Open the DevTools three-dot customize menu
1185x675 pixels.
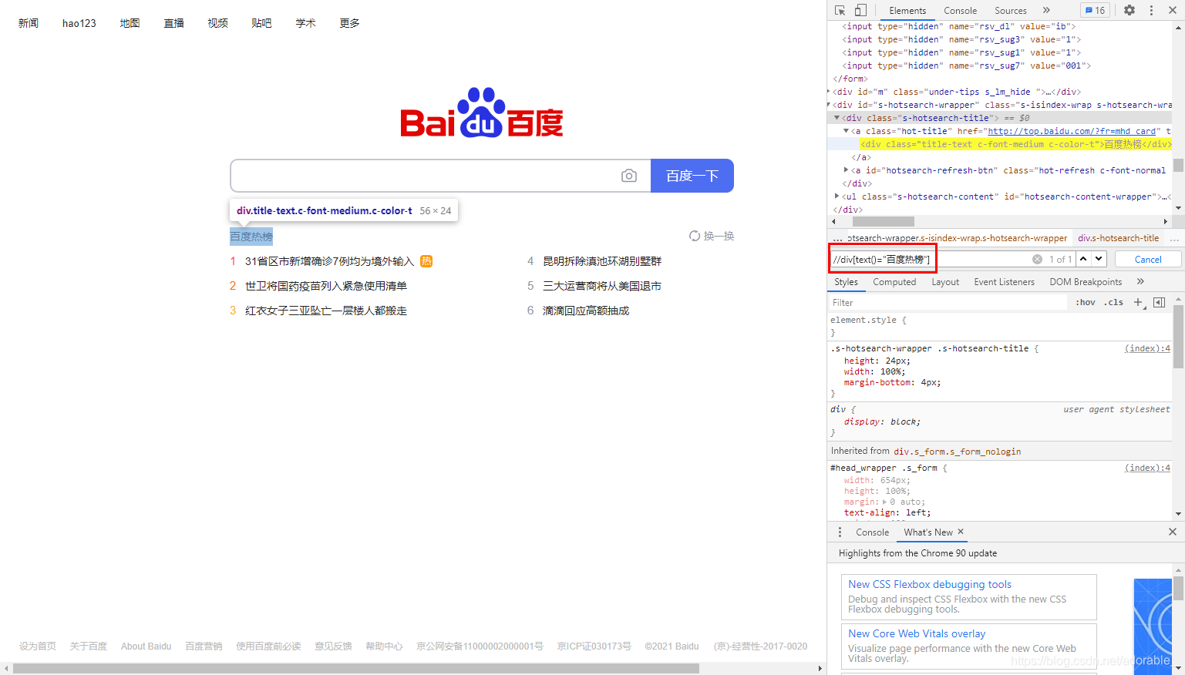[x=1151, y=10]
